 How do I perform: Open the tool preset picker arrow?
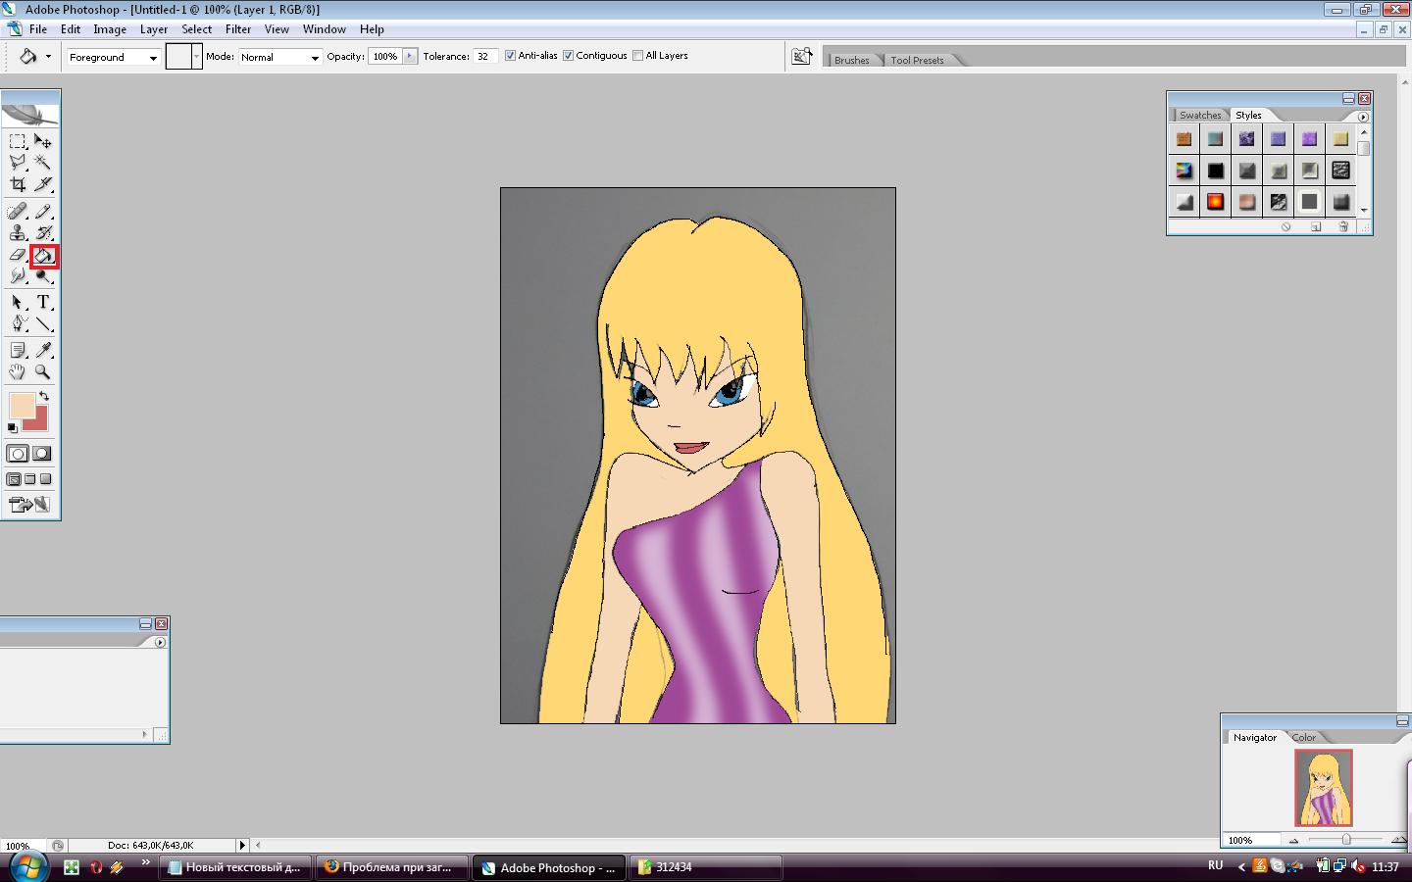[48, 57]
